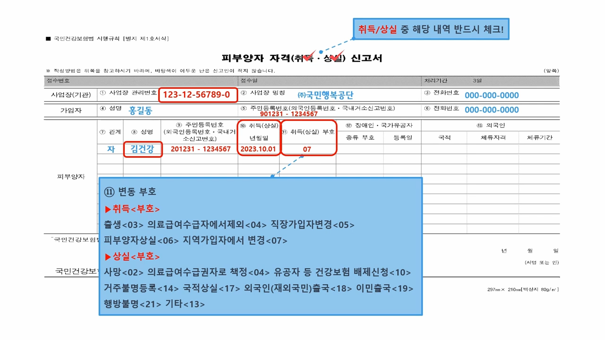Click the code 국적상실<17>
Screen dimensions: 605x340
212,288
